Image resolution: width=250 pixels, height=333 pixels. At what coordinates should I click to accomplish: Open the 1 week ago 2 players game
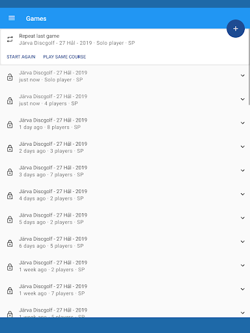(124, 266)
